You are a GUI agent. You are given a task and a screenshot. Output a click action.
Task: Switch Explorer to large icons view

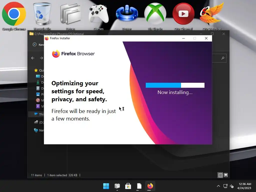226,175
